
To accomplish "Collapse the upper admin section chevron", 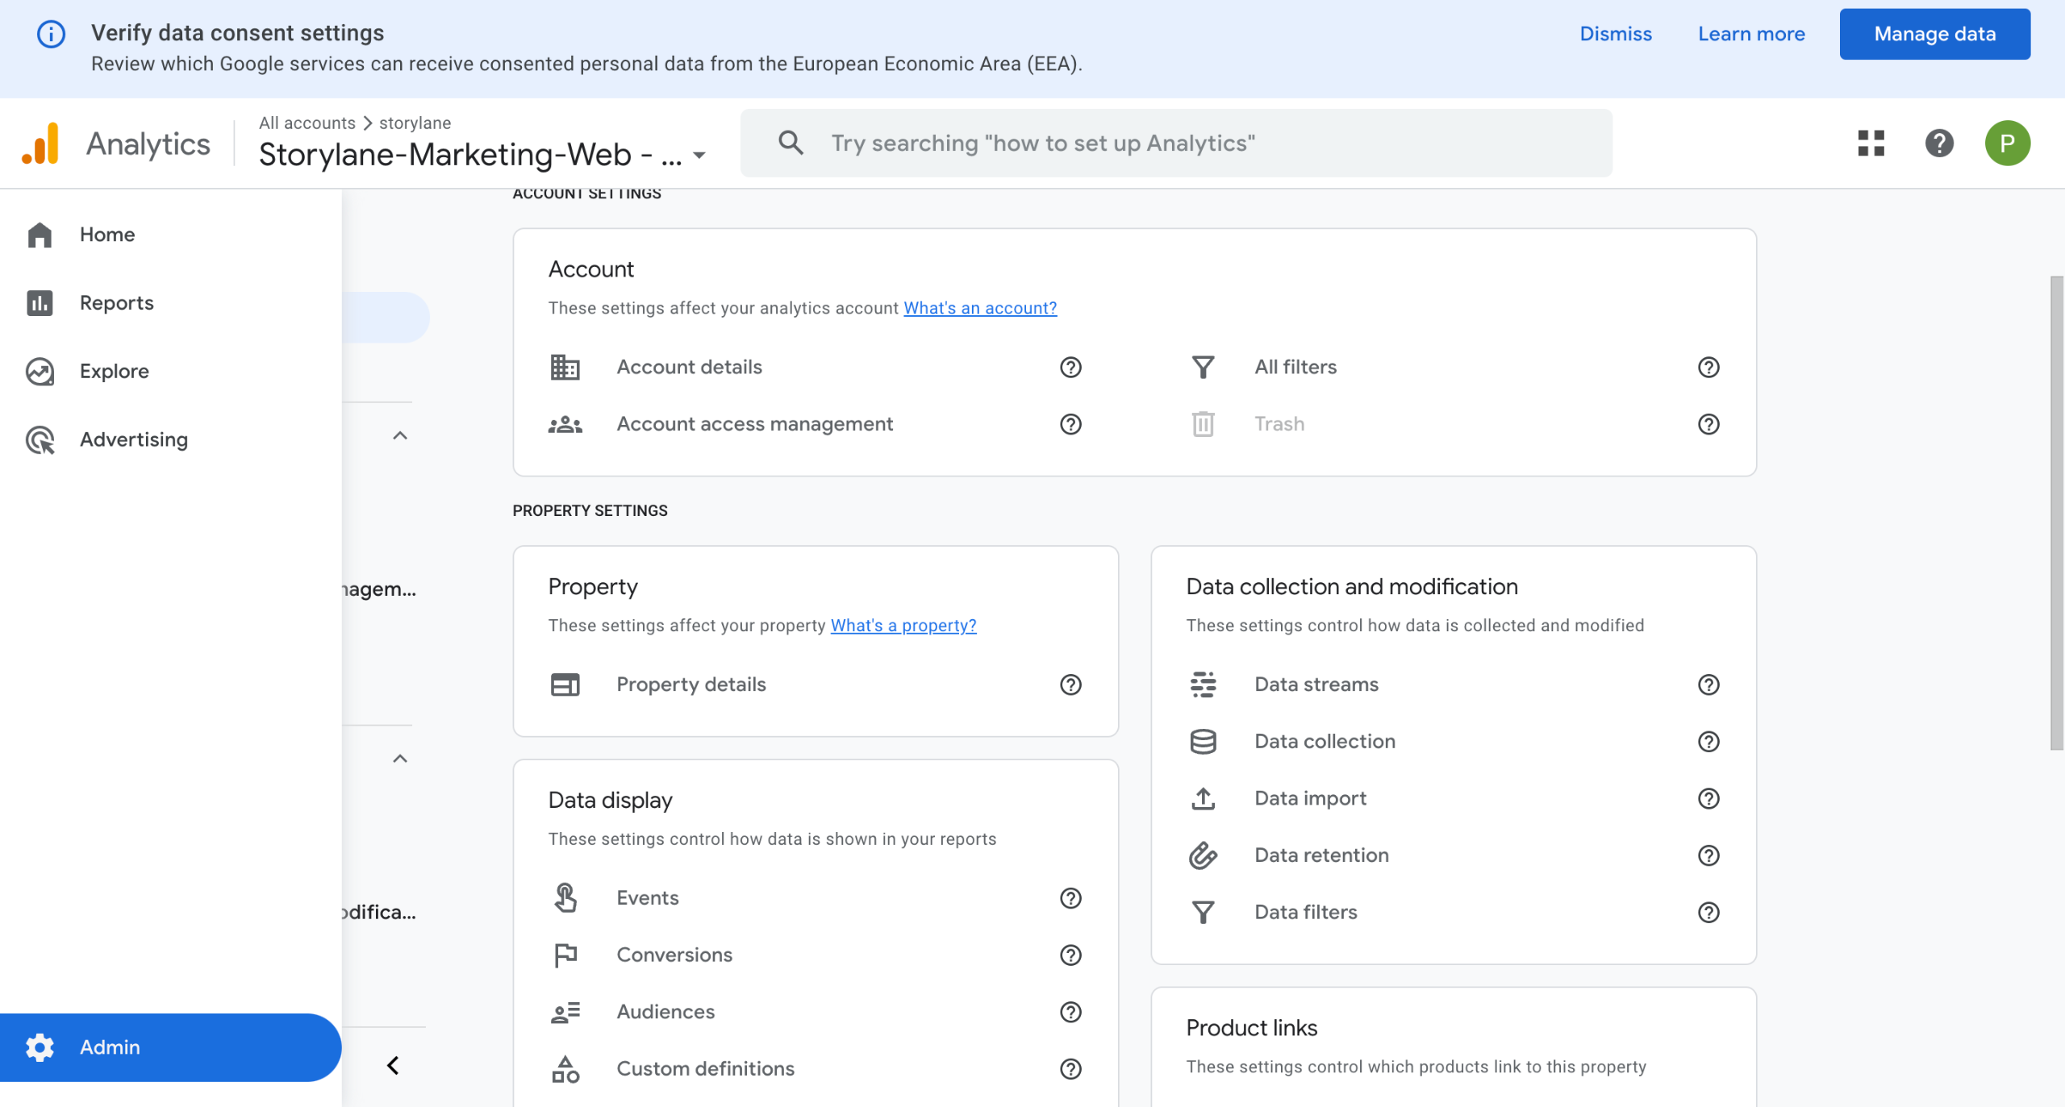I will click(400, 435).
